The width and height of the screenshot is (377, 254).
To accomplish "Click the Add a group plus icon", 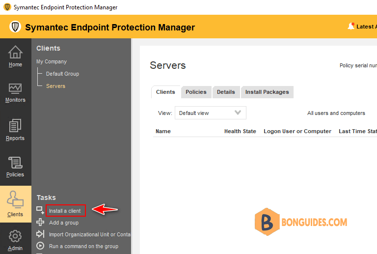I will click(x=40, y=222).
